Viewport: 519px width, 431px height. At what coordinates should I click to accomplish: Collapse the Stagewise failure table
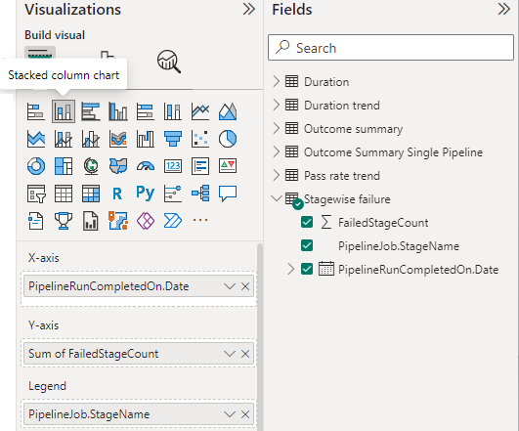pyautogui.click(x=277, y=198)
